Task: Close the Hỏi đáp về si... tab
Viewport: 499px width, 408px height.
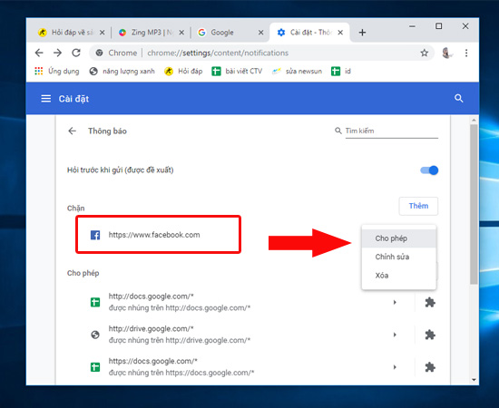Action: pyautogui.click(x=102, y=33)
